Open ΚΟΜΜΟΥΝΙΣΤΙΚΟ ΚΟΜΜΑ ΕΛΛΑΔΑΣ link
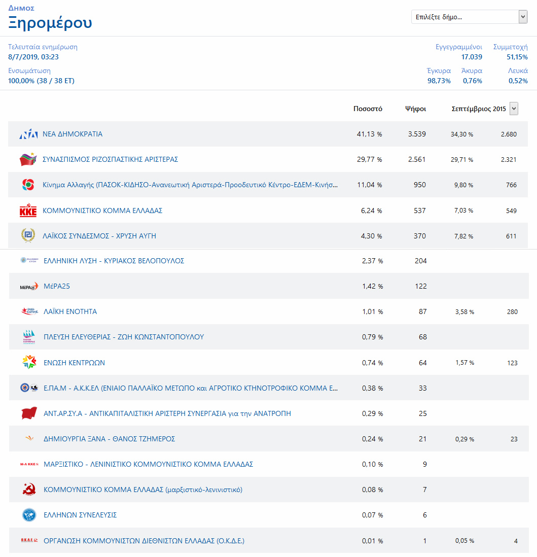 (x=102, y=211)
